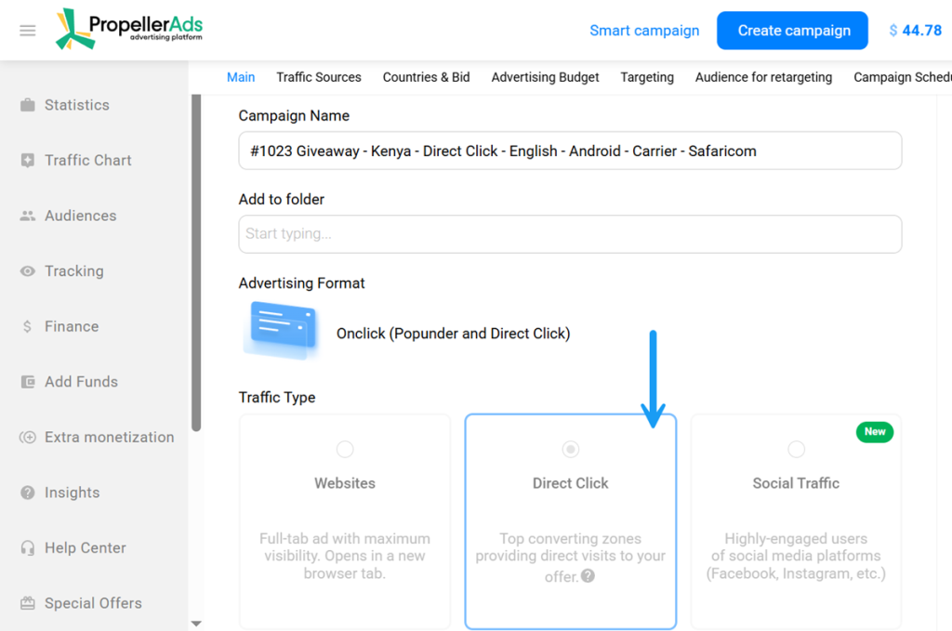Open the Finance section

[x=71, y=326]
